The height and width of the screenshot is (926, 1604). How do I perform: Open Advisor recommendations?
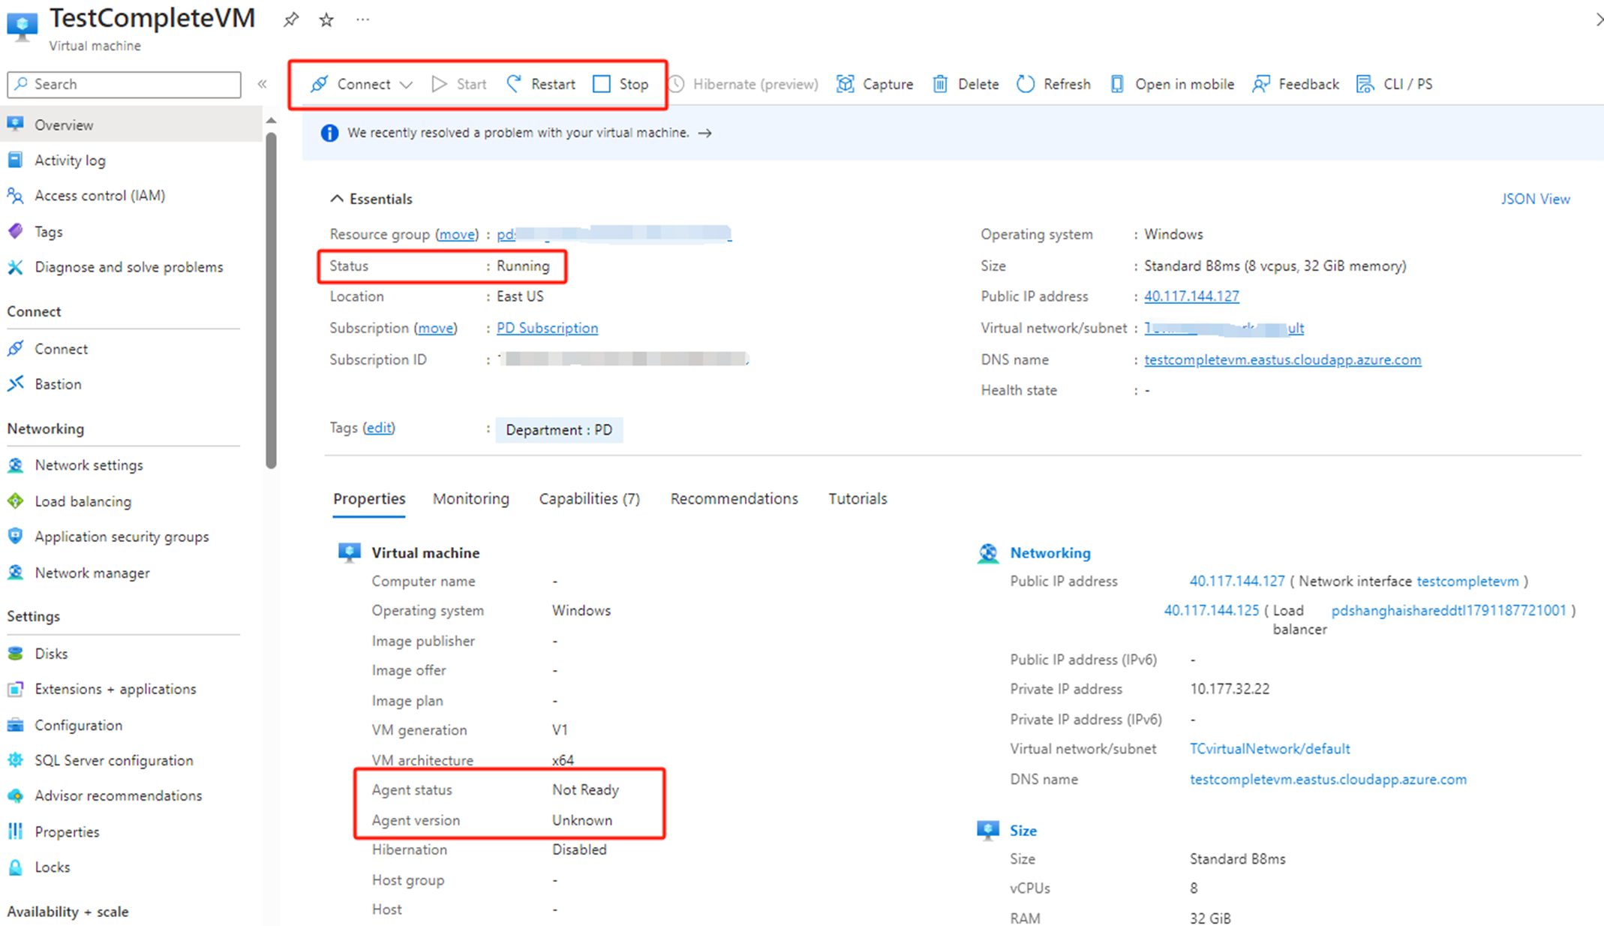point(118,795)
